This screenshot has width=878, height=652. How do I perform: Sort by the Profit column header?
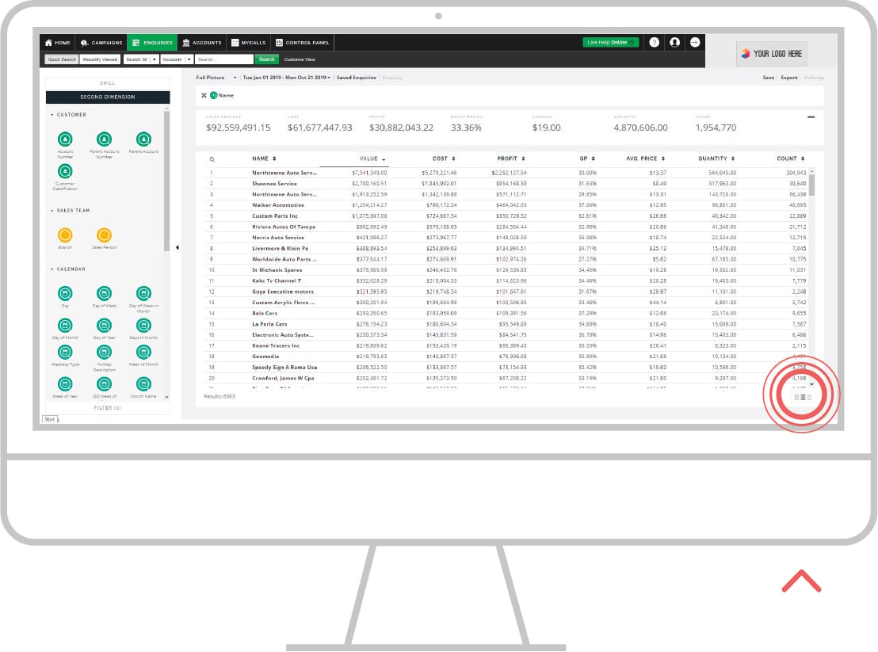510,159
